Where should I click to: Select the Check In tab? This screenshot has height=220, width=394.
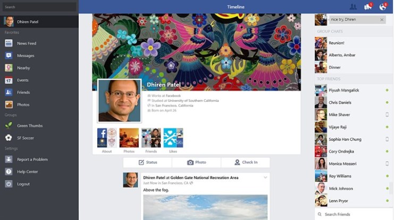click(246, 162)
